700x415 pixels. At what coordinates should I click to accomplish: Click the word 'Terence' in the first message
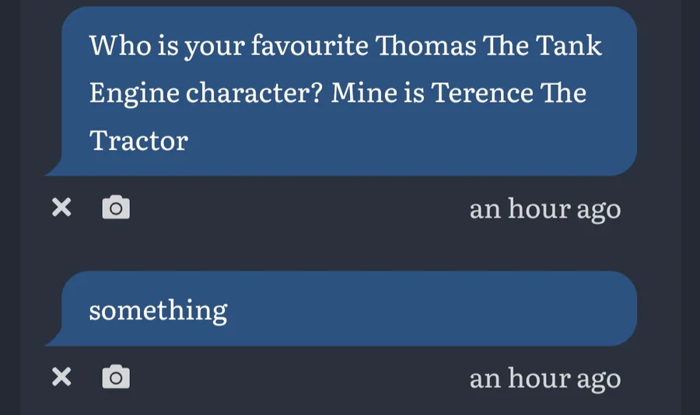click(x=482, y=92)
